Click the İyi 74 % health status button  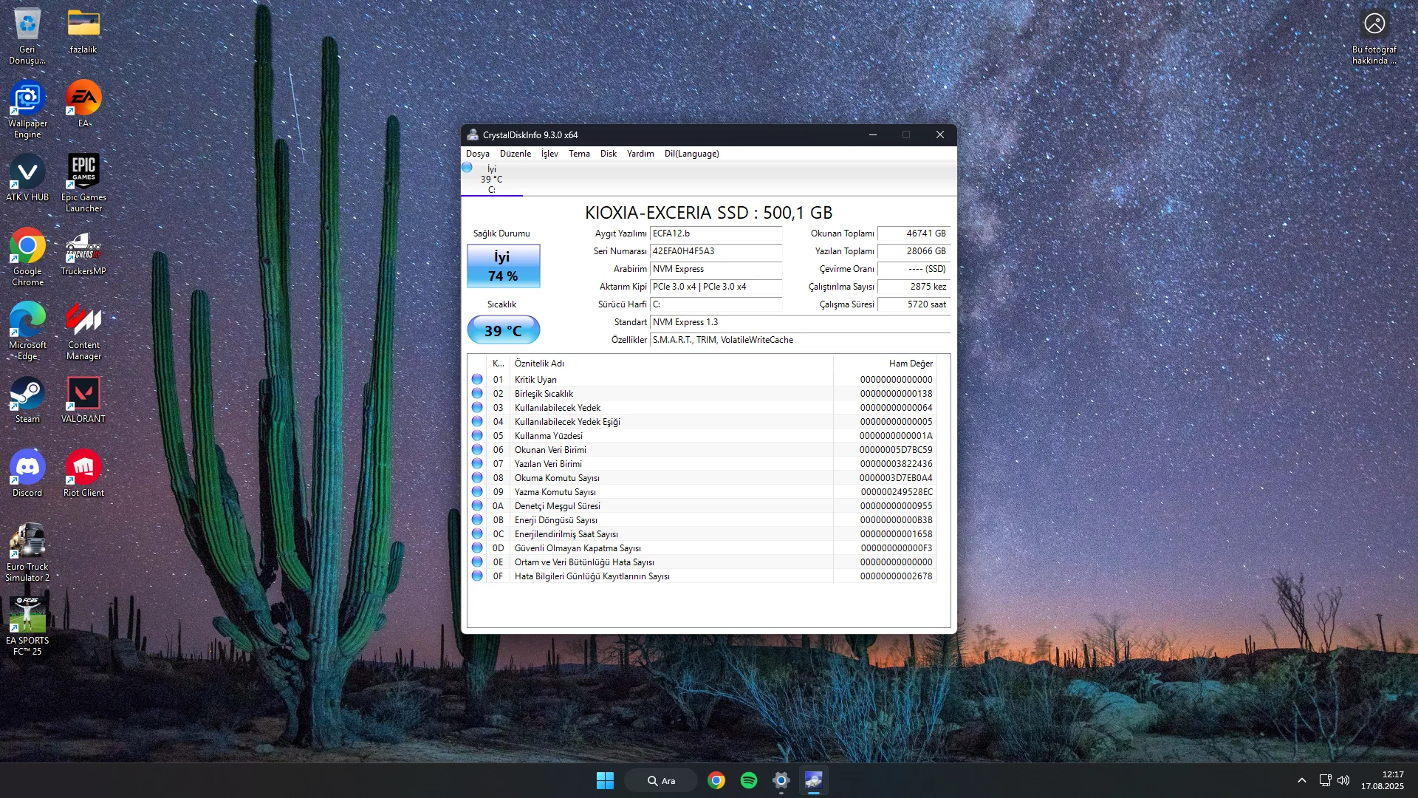pos(503,266)
